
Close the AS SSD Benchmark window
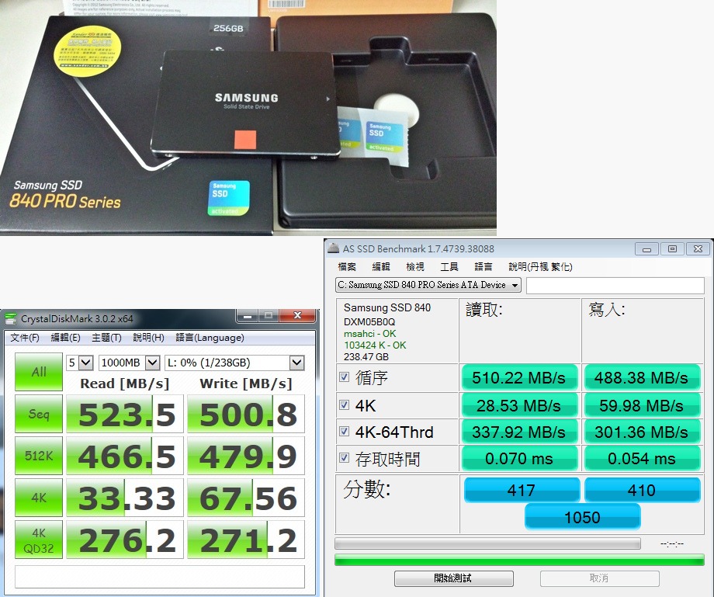point(698,248)
